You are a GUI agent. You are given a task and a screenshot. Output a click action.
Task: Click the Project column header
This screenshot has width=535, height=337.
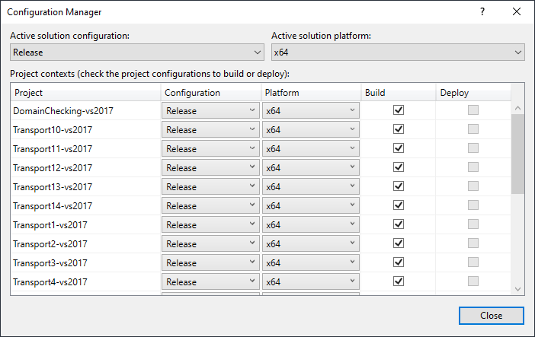(x=85, y=93)
